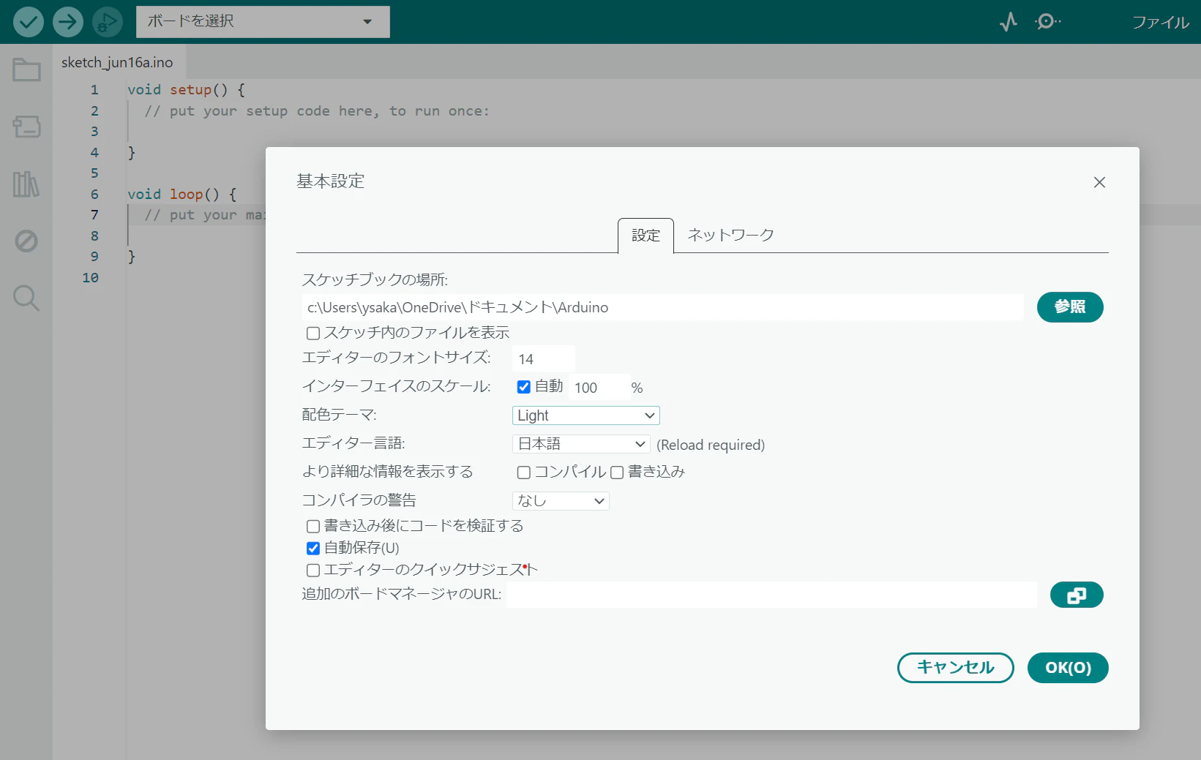Open the Boards Manager sidebar panel

(x=26, y=127)
